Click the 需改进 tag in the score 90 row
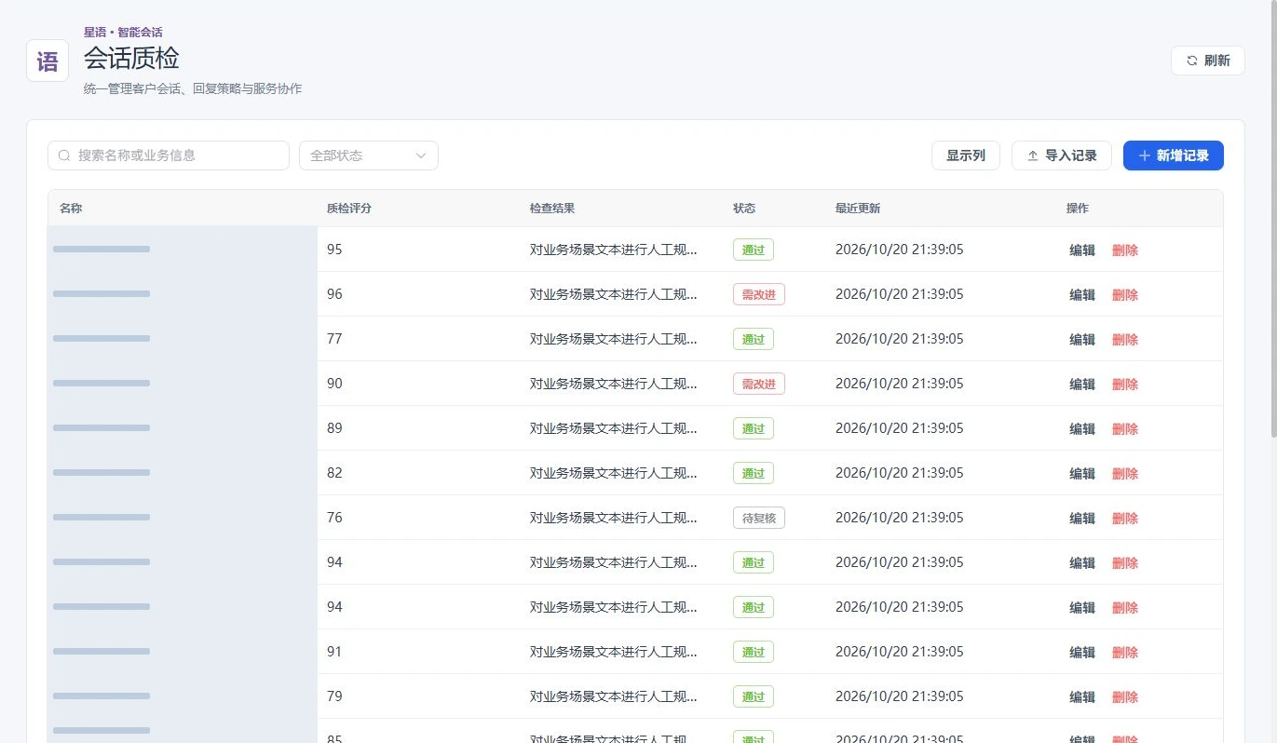Screen dimensions: 1277x743 759,384
